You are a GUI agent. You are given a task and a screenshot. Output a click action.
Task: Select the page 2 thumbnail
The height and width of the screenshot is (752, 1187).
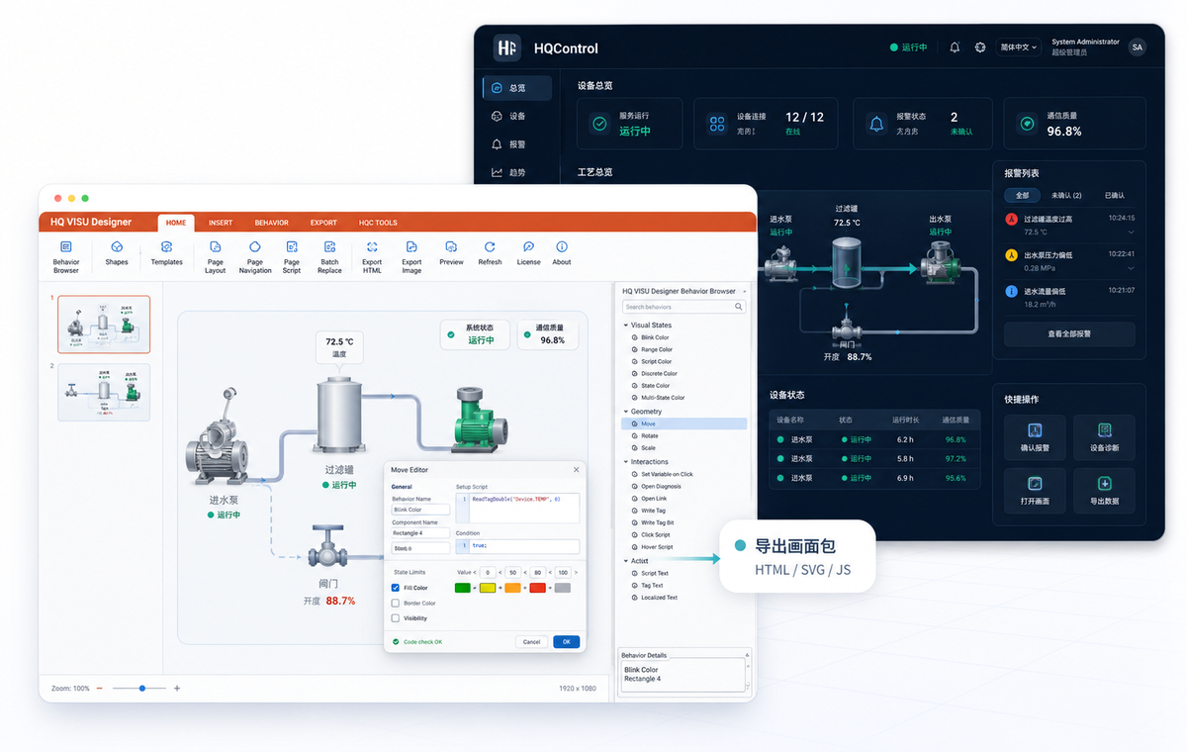(x=104, y=393)
